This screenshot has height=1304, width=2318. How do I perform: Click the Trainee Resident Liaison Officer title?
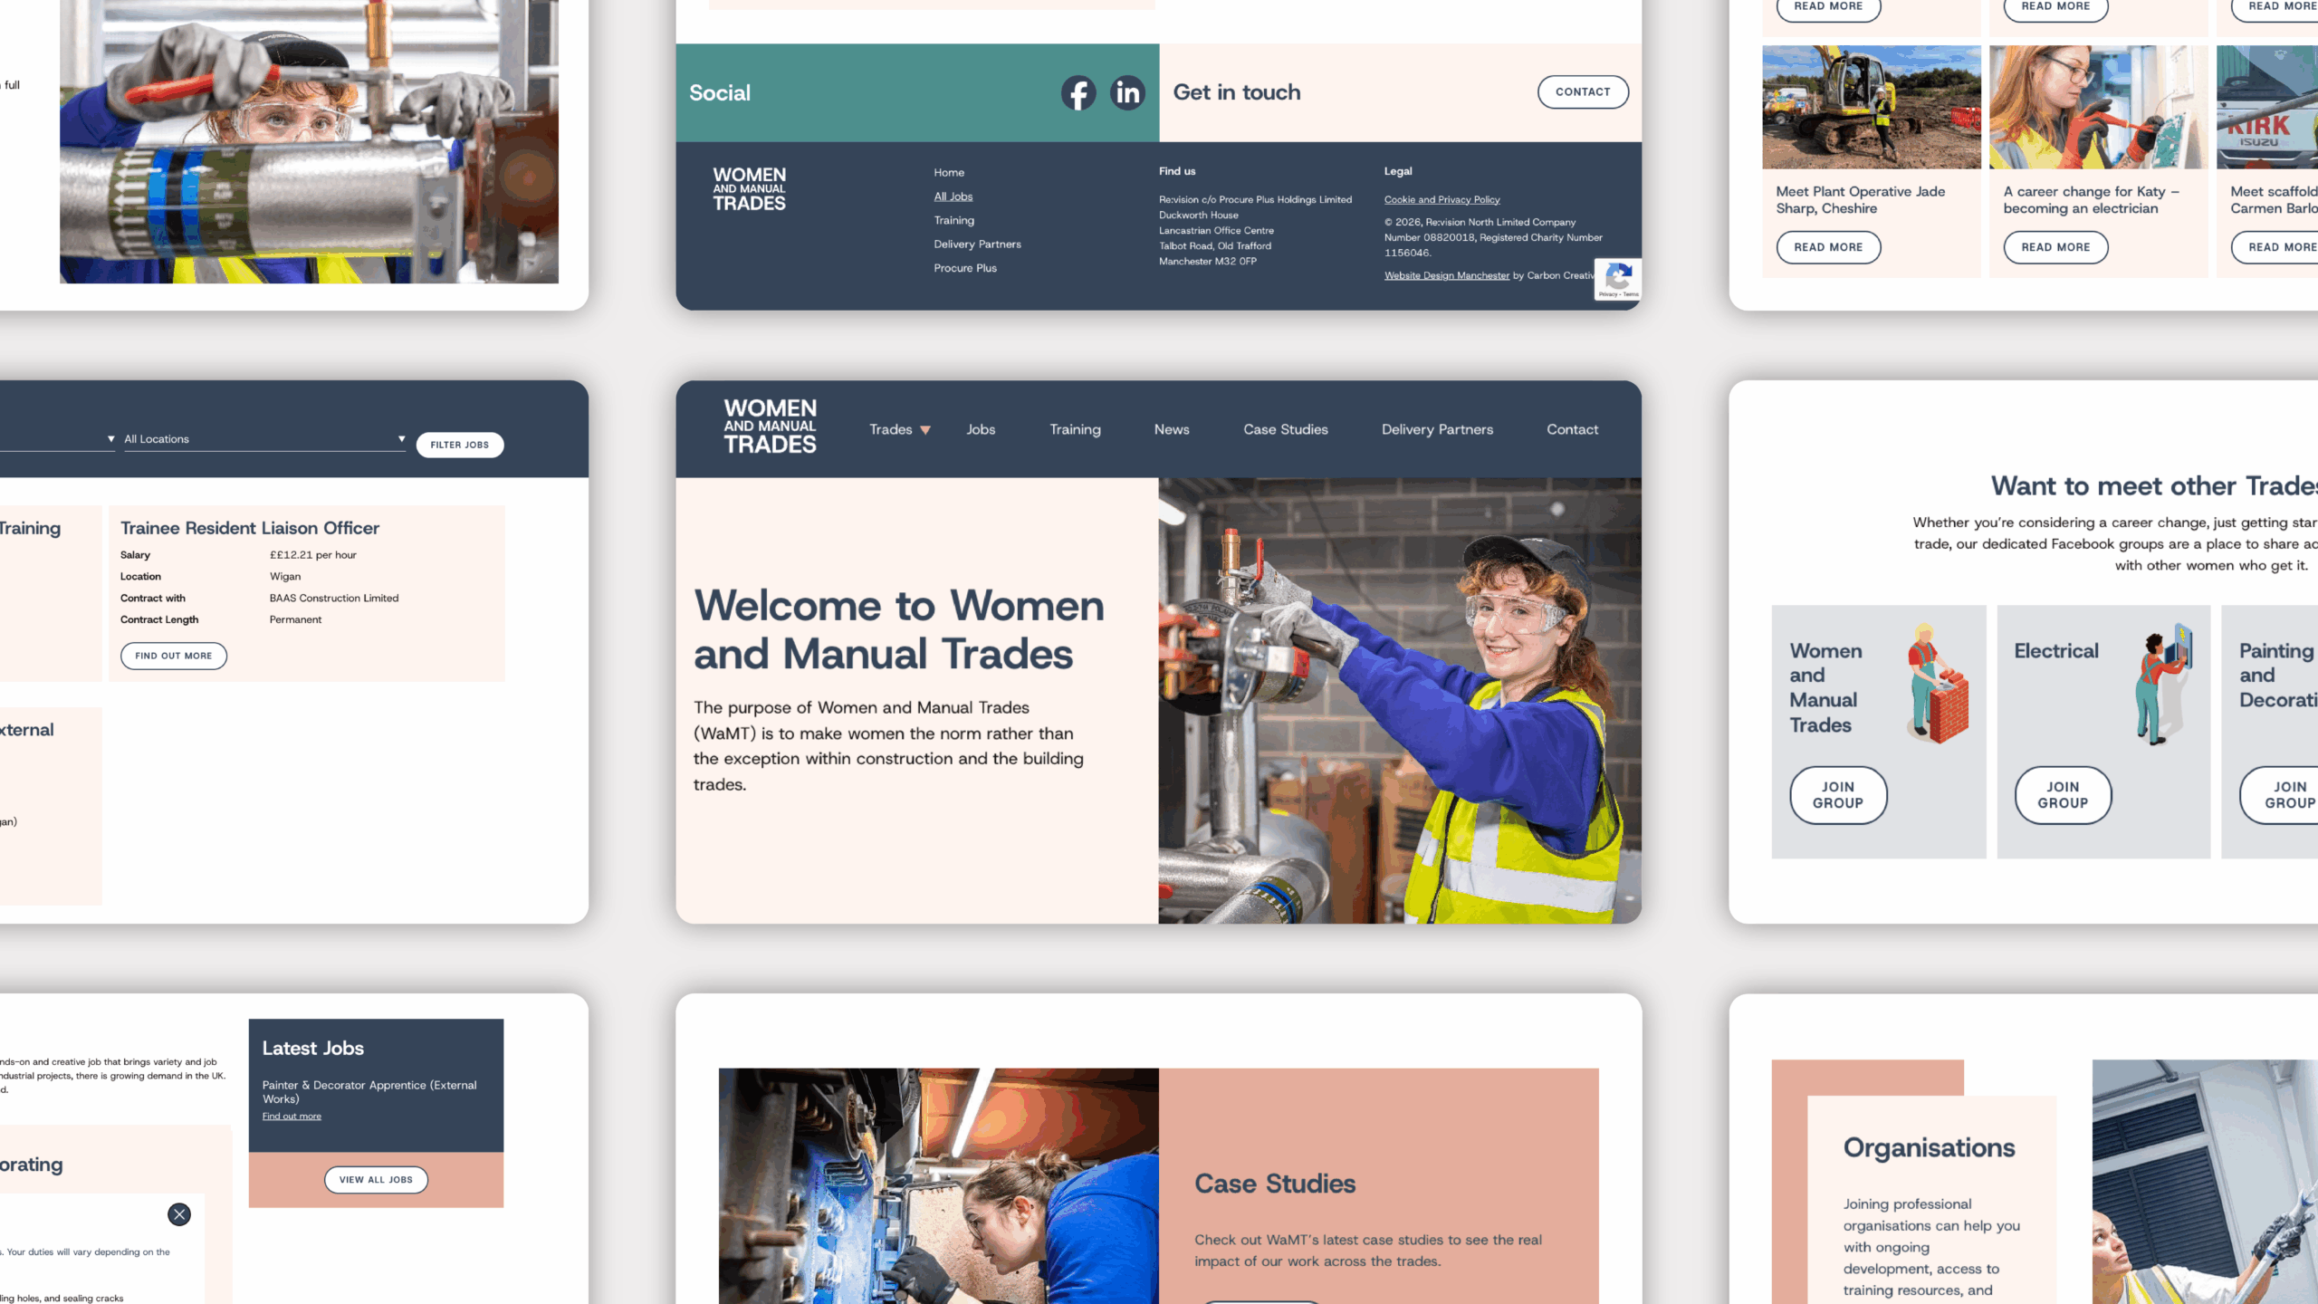point(250,528)
